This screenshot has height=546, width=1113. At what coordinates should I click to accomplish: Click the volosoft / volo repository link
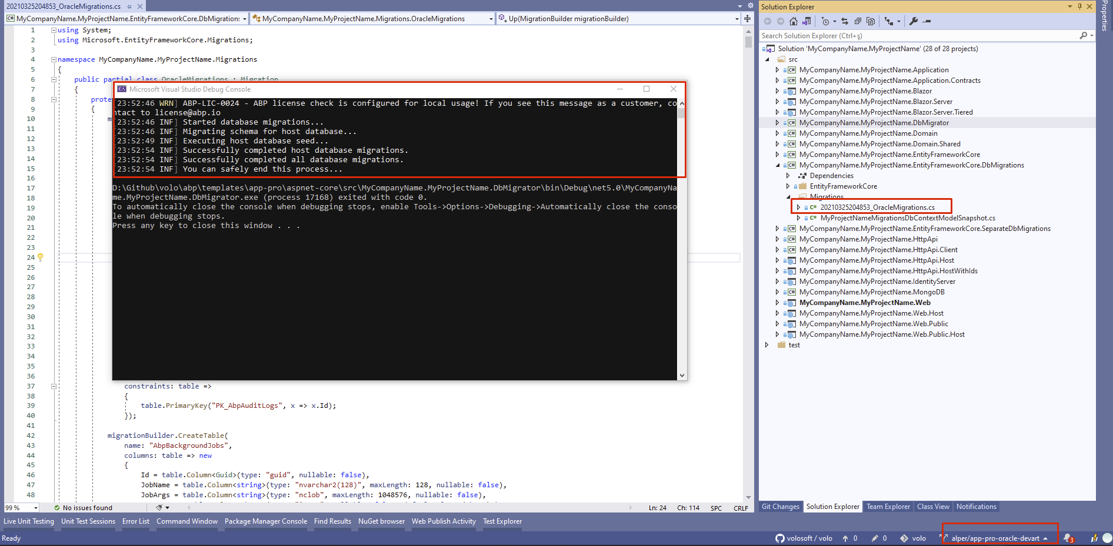point(804,538)
